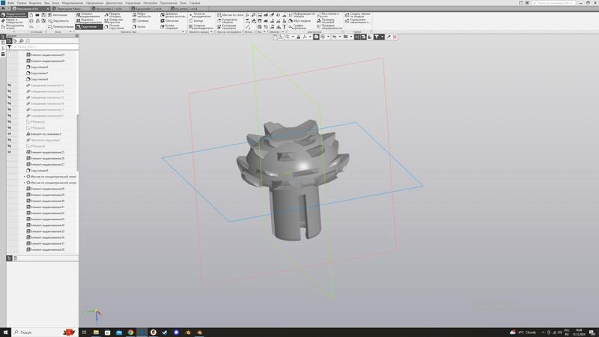The height and width of the screenshot is (337, 599).
Task: Choose Булева операция tool
Action: (x=171, y=27)
